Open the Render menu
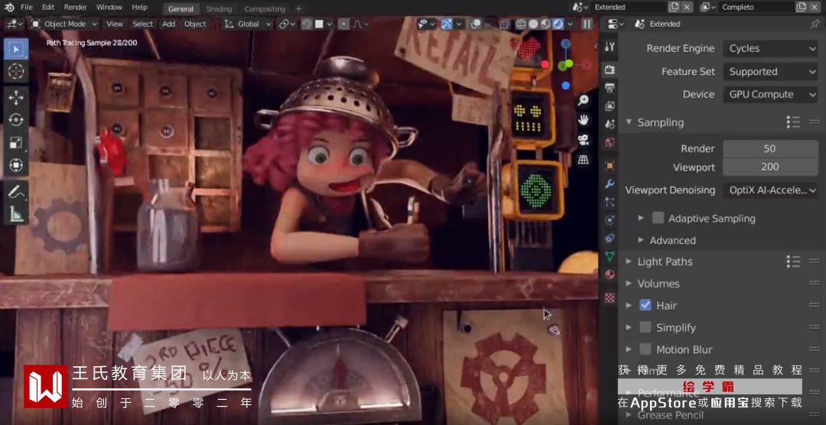Image resolution: width=826 pixels, height=425 pixels. pos(75,8)
